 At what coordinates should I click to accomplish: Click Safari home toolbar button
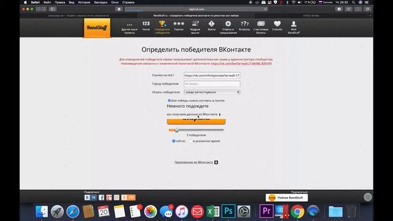click(119, 9)
